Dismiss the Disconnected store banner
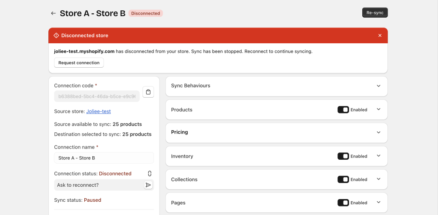This screenshot has height=215, width=438. 380,36
